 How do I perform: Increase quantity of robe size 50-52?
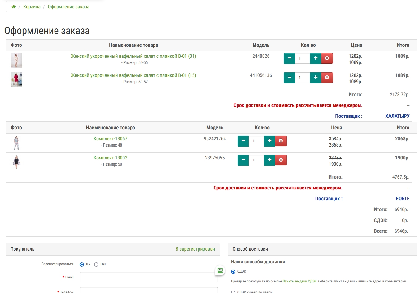click(316, 78)
